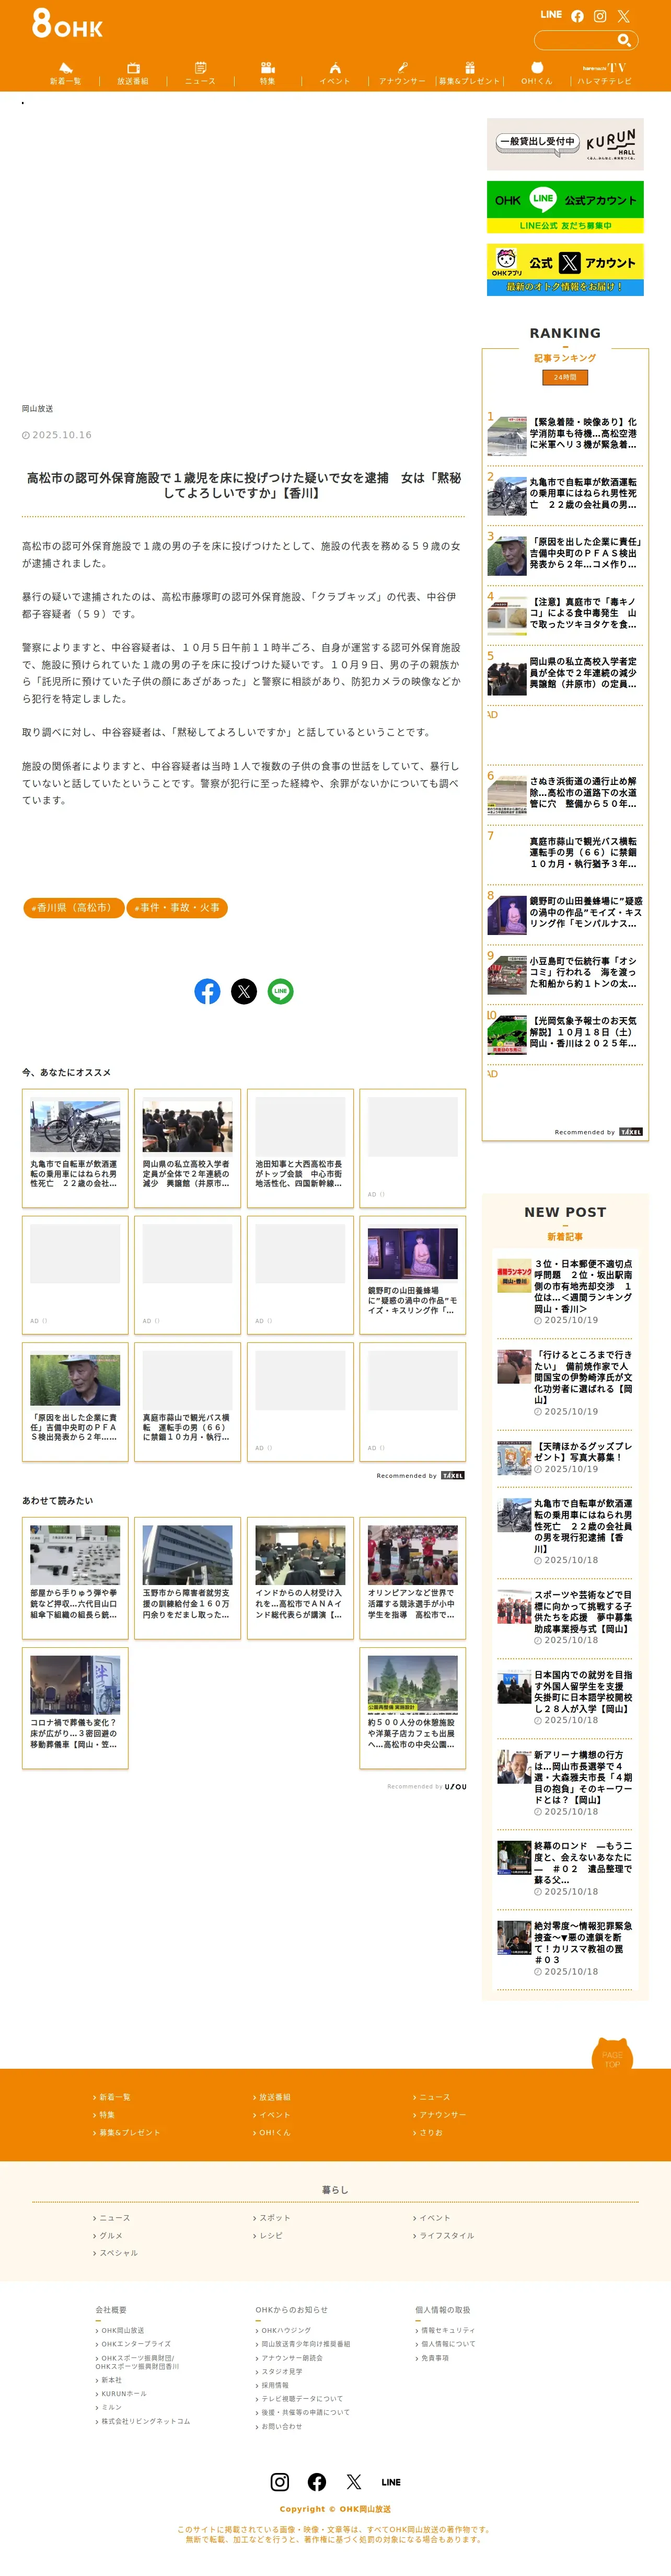Open the footer X icon
Image resolution: width=671 pixels, height=2576 pixels.
click(354, 2482)
